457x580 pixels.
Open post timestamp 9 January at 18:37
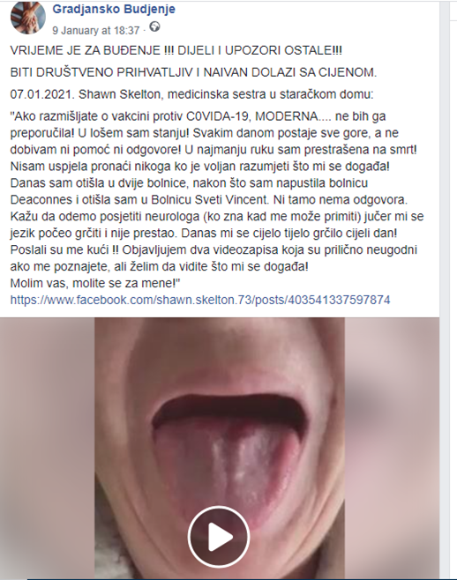click(x=96, y=30)
